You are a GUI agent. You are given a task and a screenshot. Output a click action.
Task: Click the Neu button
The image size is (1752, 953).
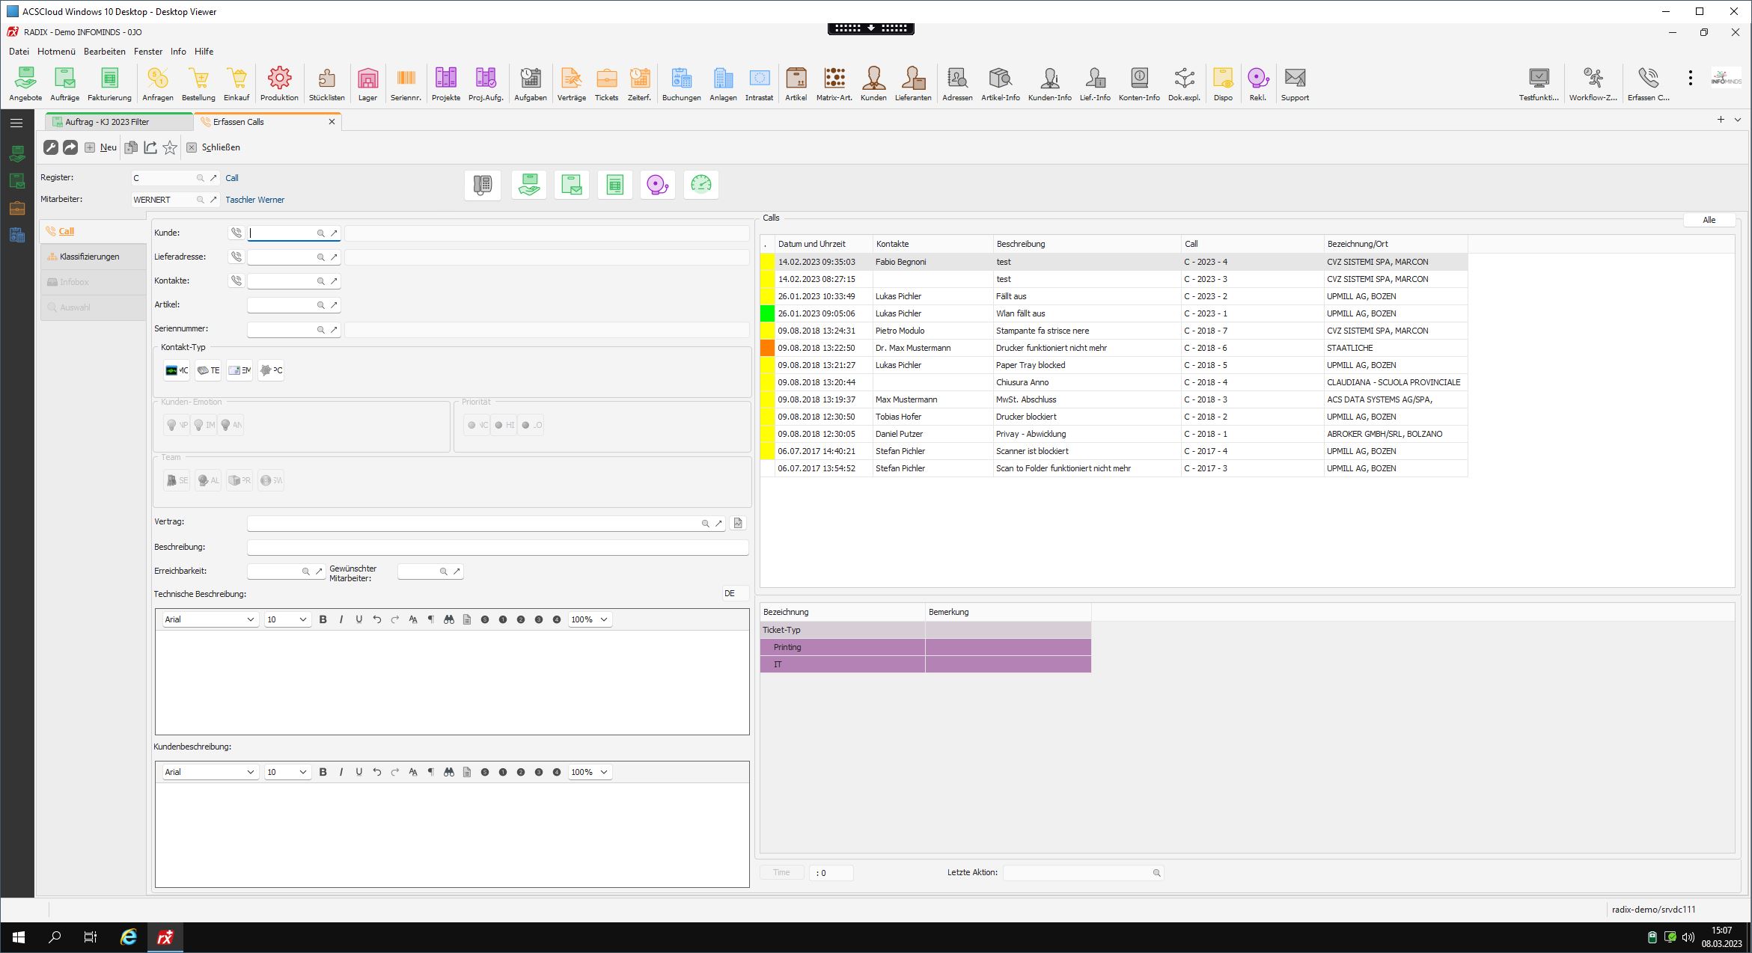(100, 147)
